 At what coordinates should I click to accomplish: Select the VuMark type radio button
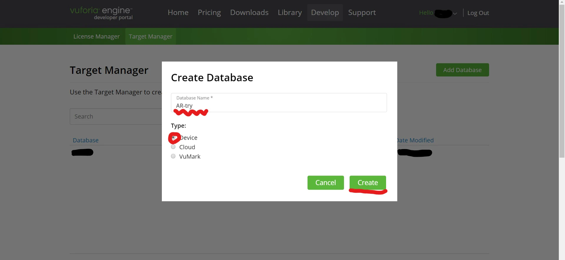(173, 156)
